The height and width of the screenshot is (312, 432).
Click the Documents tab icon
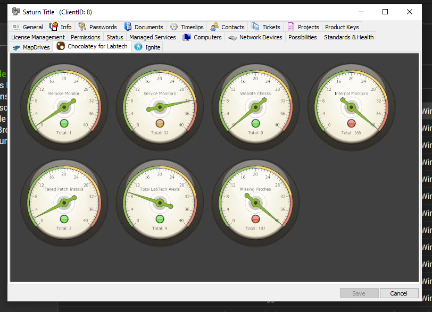pos(128,27)
